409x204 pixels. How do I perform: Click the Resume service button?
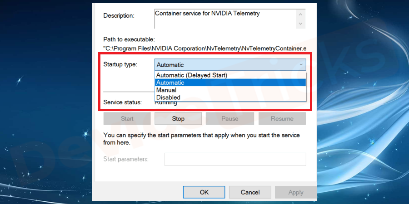pyautogui.click(x=282, y=119)
